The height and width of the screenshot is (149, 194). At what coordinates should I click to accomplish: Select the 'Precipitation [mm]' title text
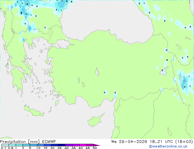20,142
